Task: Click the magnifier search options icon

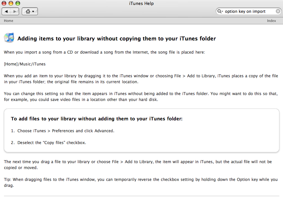Action: (220, 12)
